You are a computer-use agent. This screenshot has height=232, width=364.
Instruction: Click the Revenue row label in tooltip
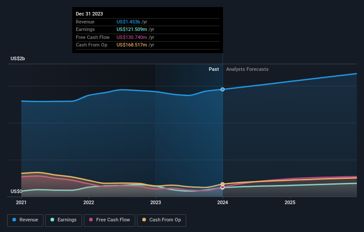(x=85, y=22)
